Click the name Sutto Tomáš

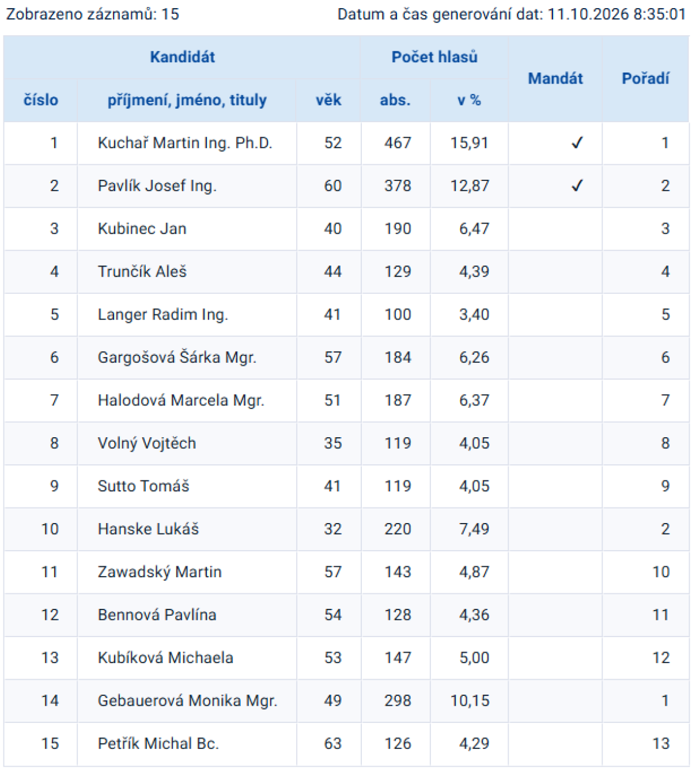(143, 486)
